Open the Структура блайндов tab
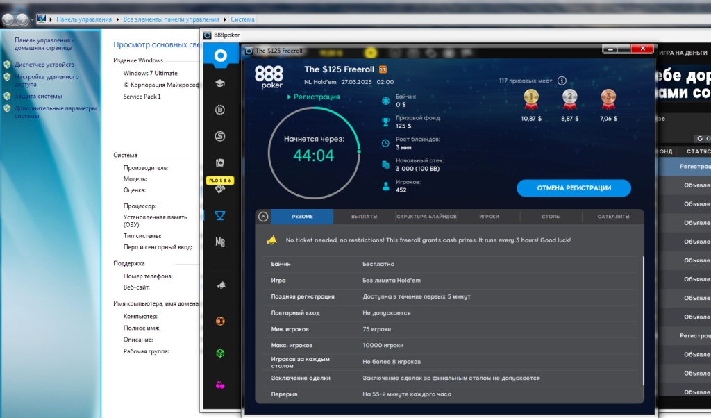711x418 pixels. pyautogui.click(x=427, y=217)
